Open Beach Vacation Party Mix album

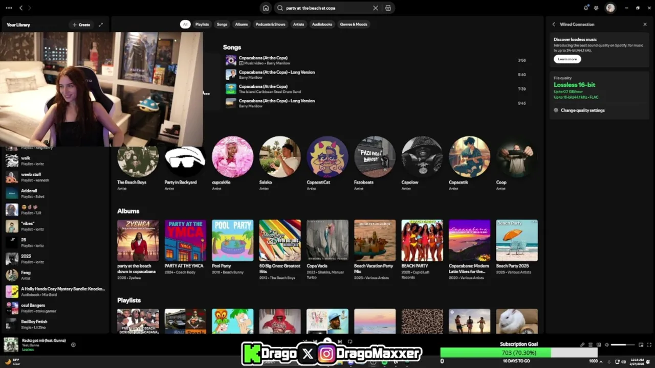tap(375, 250)
